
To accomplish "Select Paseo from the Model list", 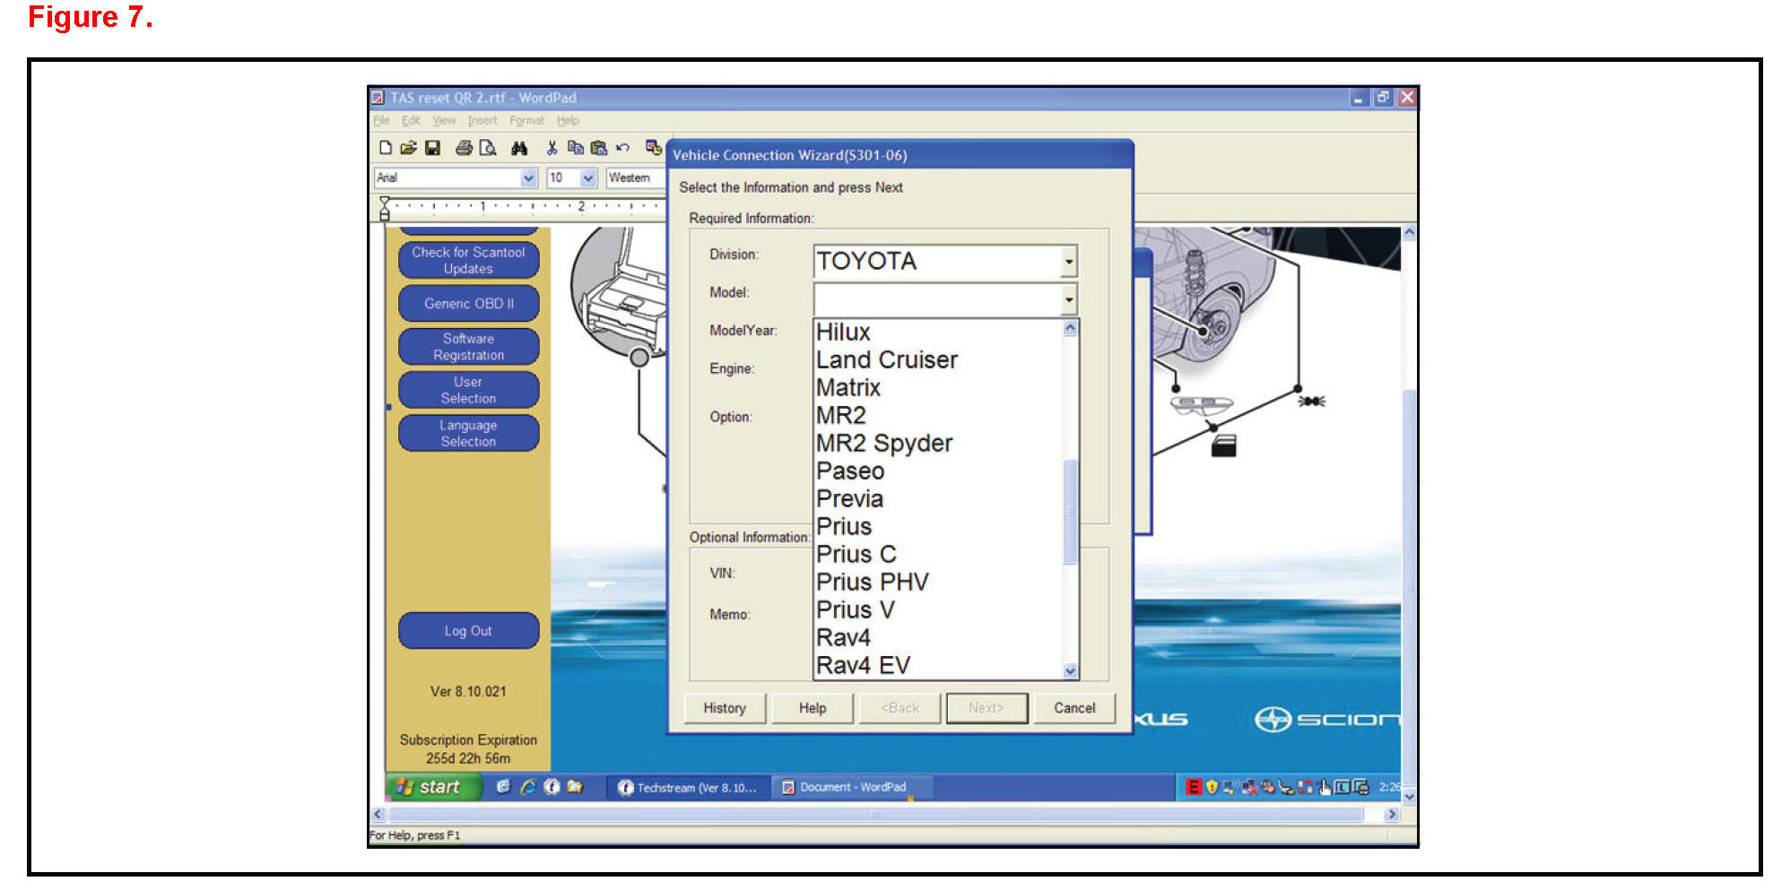I will (x=937, y=471).
